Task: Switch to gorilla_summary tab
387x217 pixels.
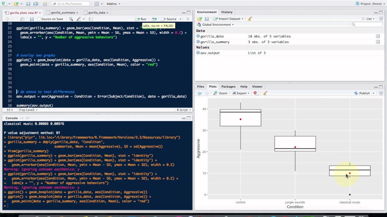Action: [x=63, y=13]
